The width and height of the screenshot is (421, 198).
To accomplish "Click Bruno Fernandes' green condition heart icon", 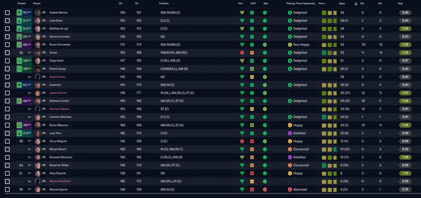I will tap(242, 45).
